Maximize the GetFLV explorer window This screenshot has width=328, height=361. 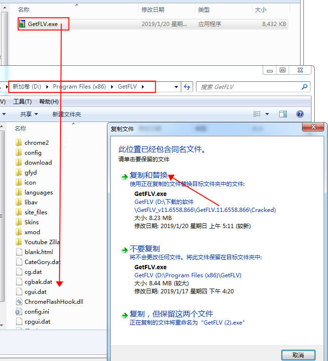click(283, 70)
